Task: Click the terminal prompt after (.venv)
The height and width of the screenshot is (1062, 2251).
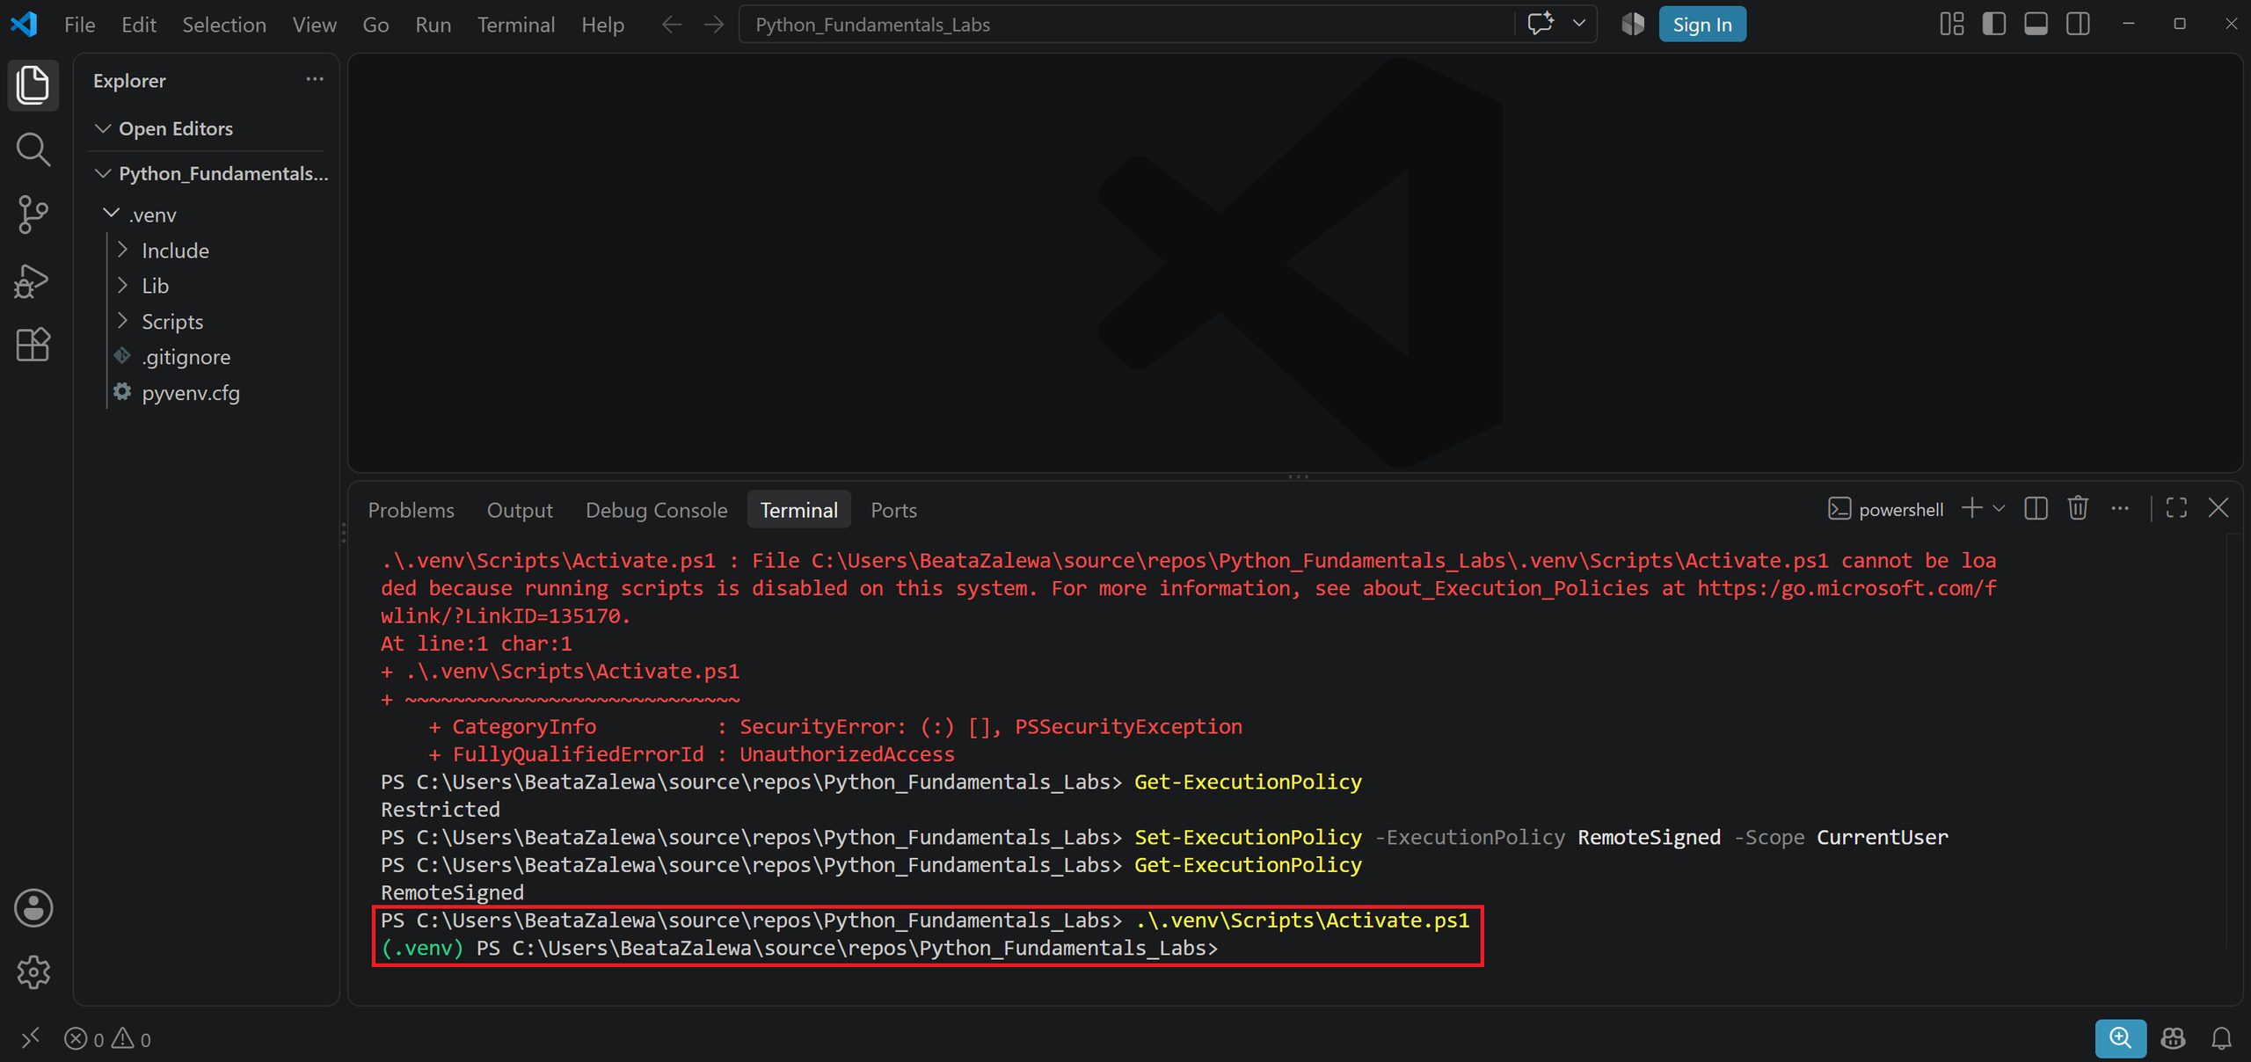Action: click(x=848, y=948)
